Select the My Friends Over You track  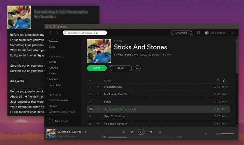158,94
